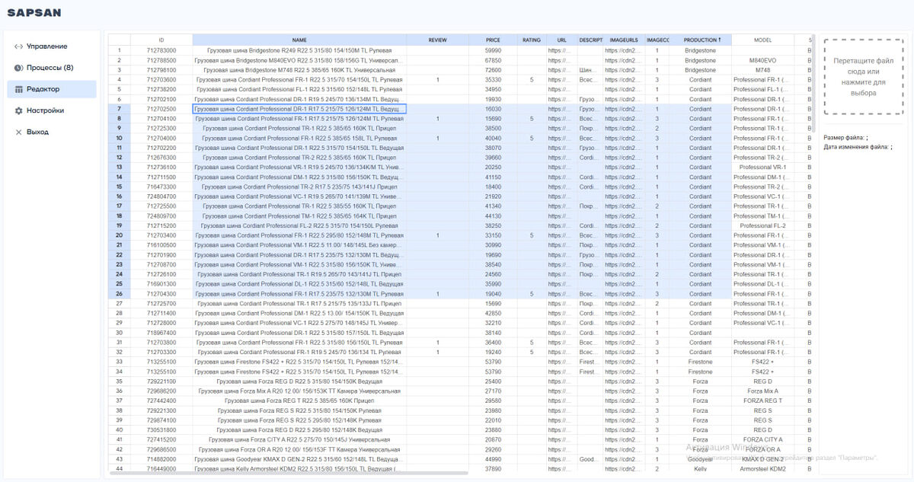Click model cell M840EVO

pos(762,60)
